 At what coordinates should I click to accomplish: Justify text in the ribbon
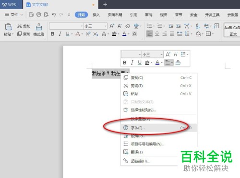pos(172,34)
